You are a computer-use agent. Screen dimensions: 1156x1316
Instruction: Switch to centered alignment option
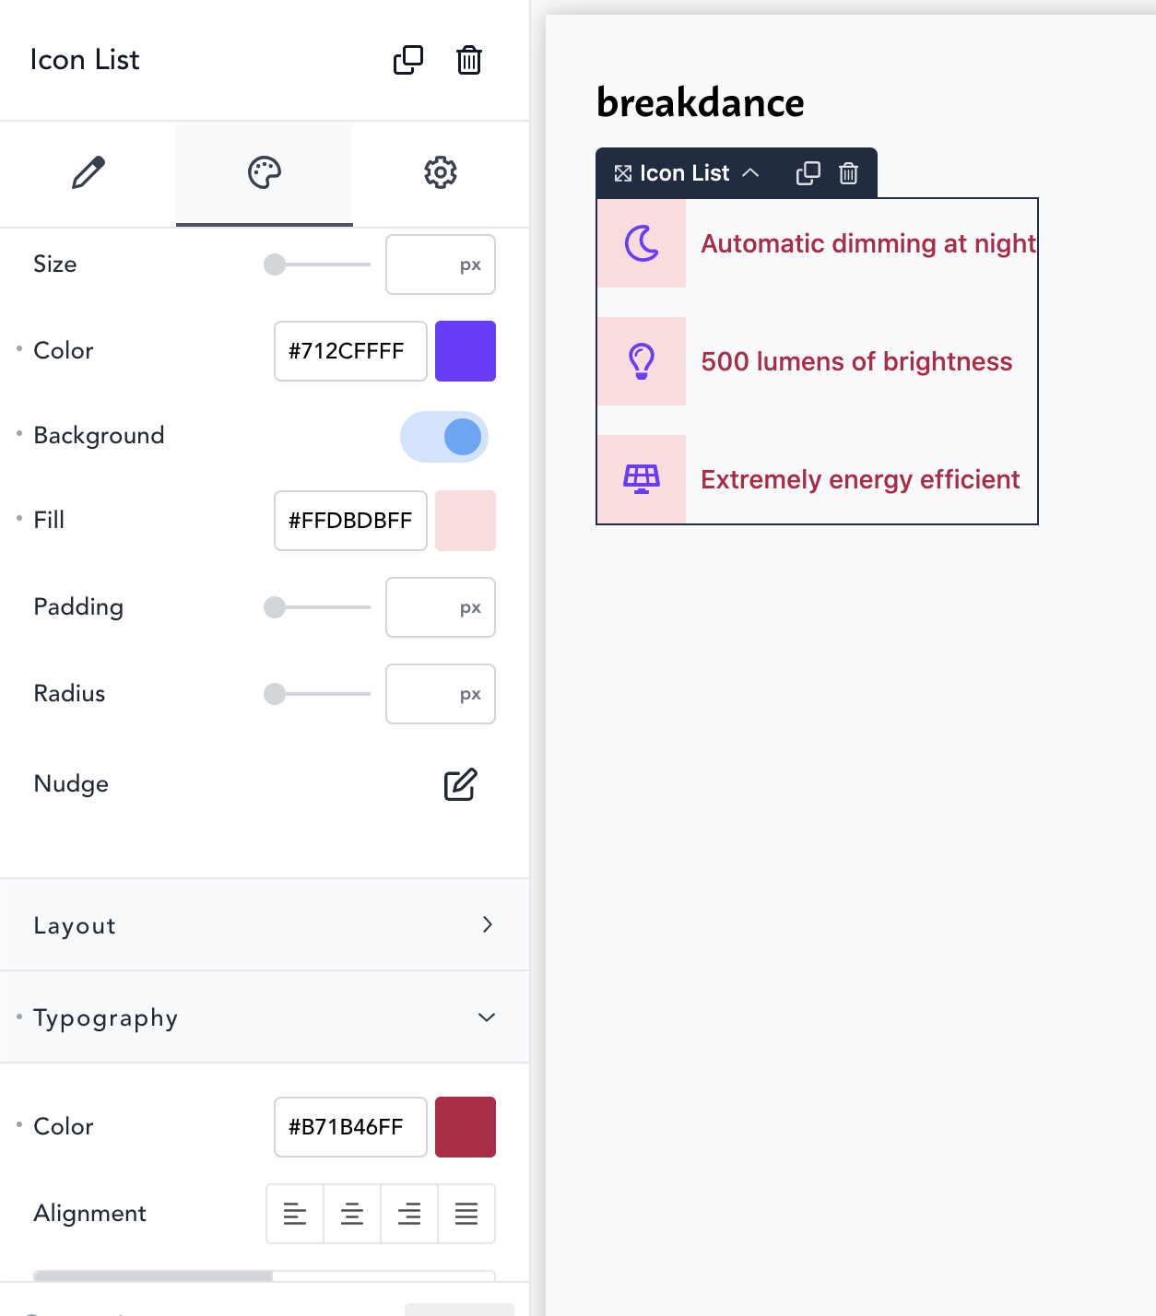[x=351, y=1214]
